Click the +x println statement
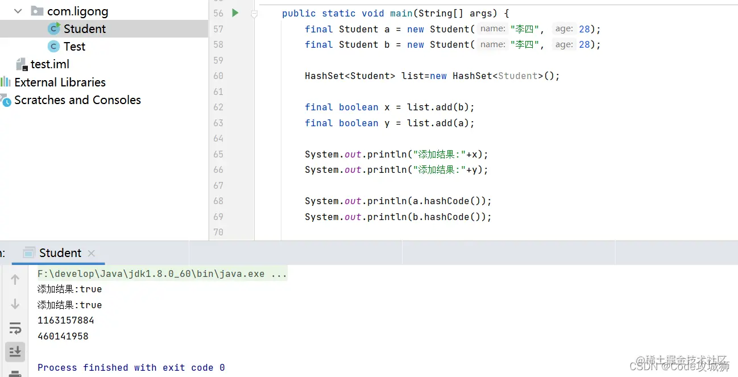Screen dimensions: 738x377 pyautogui.click(x=397, y=154)
